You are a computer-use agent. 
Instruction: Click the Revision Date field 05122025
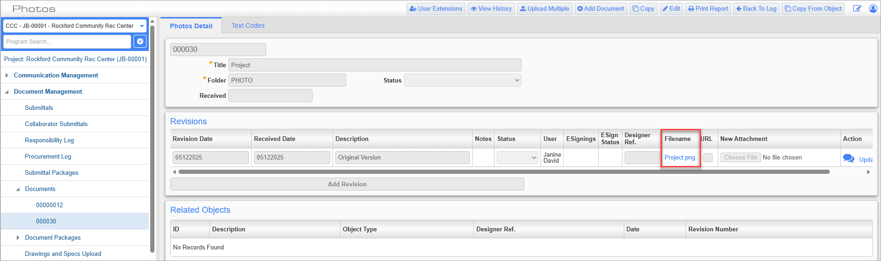210,158
